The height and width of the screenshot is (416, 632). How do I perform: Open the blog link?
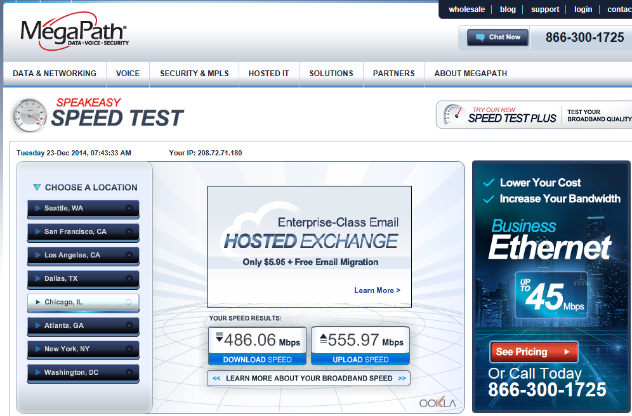pos(508,10)
